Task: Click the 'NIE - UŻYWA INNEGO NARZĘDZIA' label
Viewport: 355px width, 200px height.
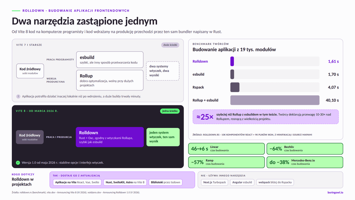Action: 223,176
